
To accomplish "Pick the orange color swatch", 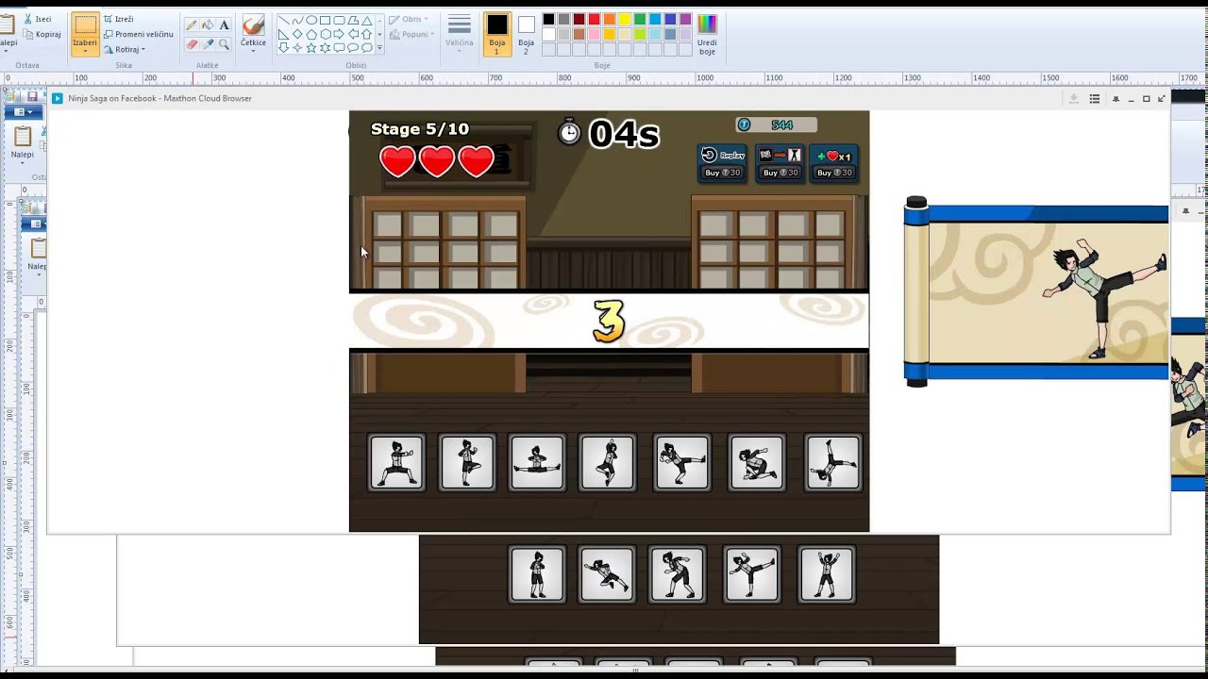I will click(x=609, y=19).
